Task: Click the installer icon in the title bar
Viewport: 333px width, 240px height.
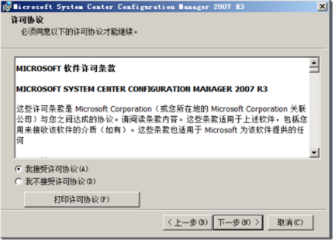Action: [x=7, y=7]
